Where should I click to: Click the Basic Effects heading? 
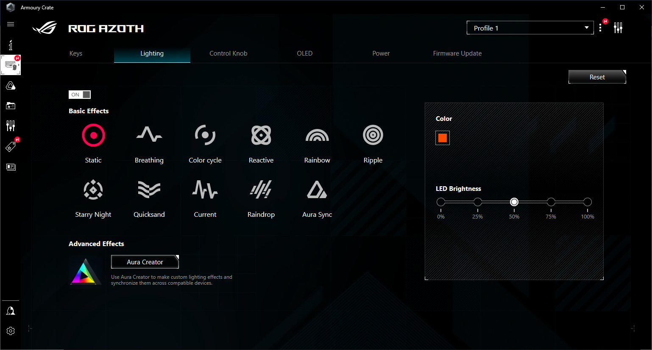click(89, 111)
